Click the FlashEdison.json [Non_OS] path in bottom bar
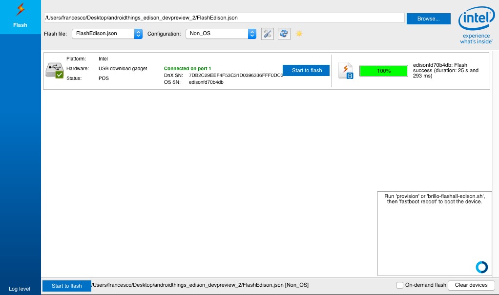The image size is (499, 295). [200, 285]
